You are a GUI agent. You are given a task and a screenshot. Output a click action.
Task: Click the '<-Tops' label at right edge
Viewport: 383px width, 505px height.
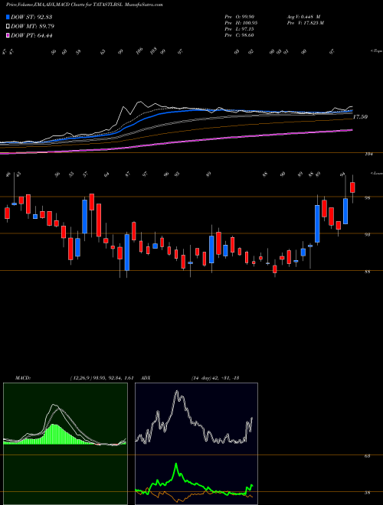pos(376,51)
